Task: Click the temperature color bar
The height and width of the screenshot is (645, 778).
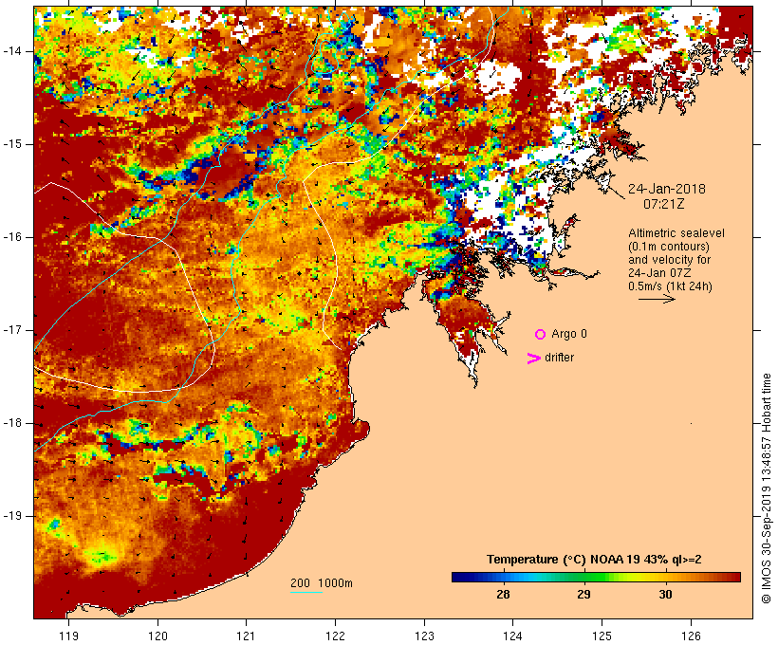Action: click(x=596, y=577)
